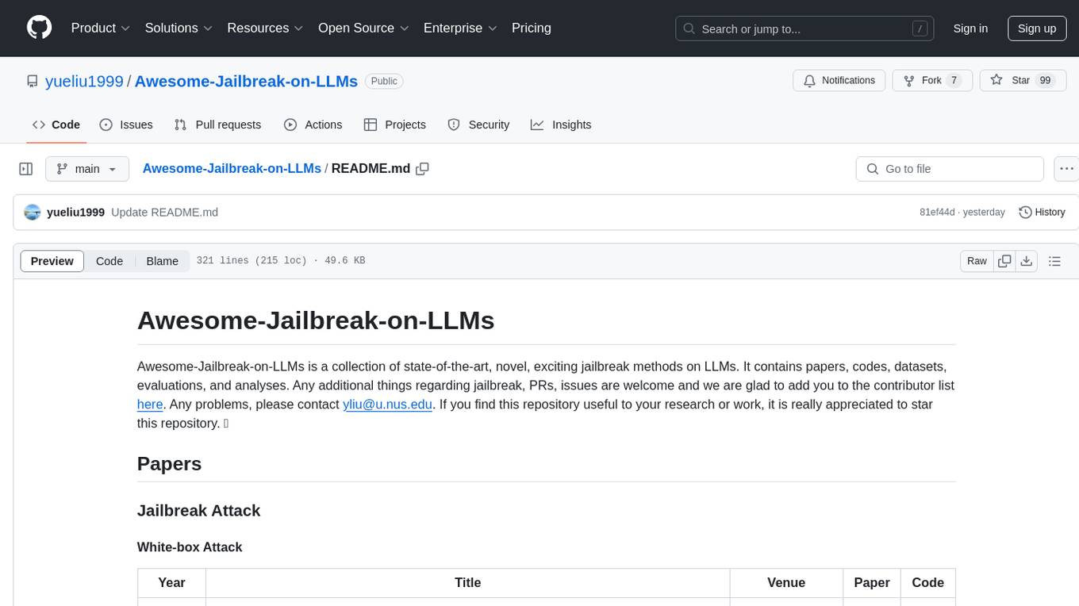This screenshot has height=606, width=1079.
Task: View file History
Action: pos(1042,212)
